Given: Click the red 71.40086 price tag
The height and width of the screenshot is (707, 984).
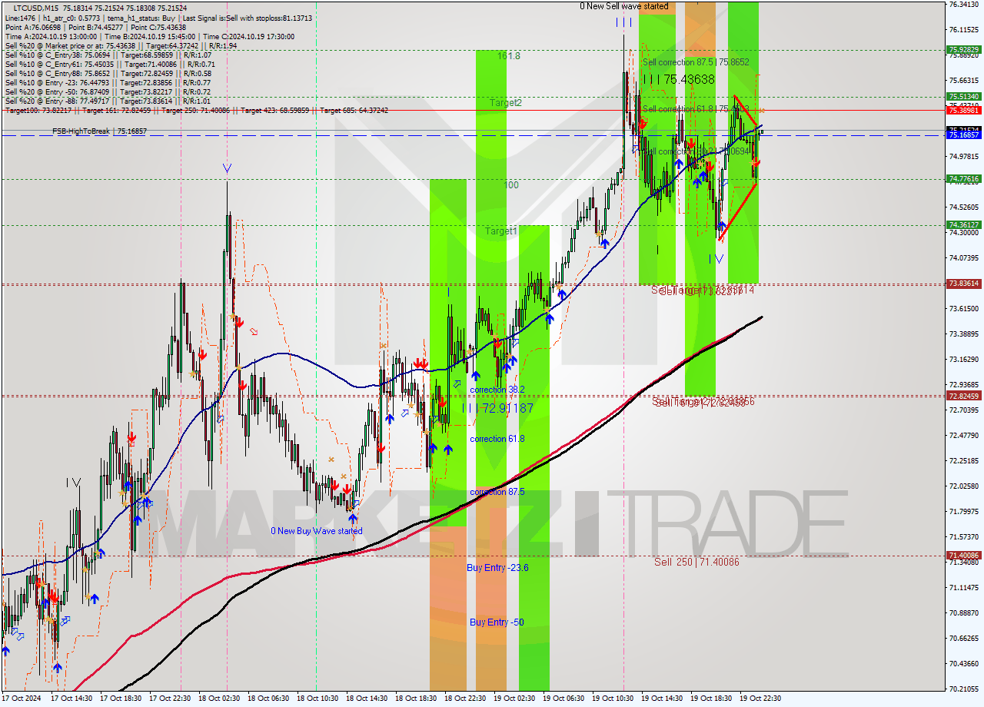Looking at the screenshot, I should (x=963, y=555).
